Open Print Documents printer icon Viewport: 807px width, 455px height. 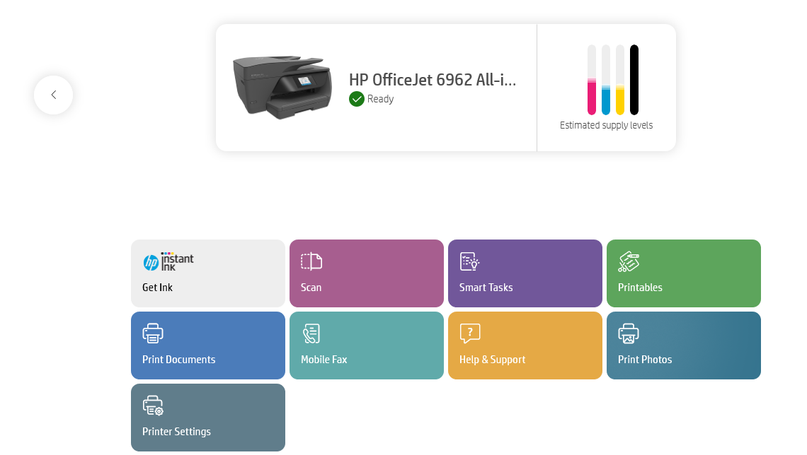(151, 333)
